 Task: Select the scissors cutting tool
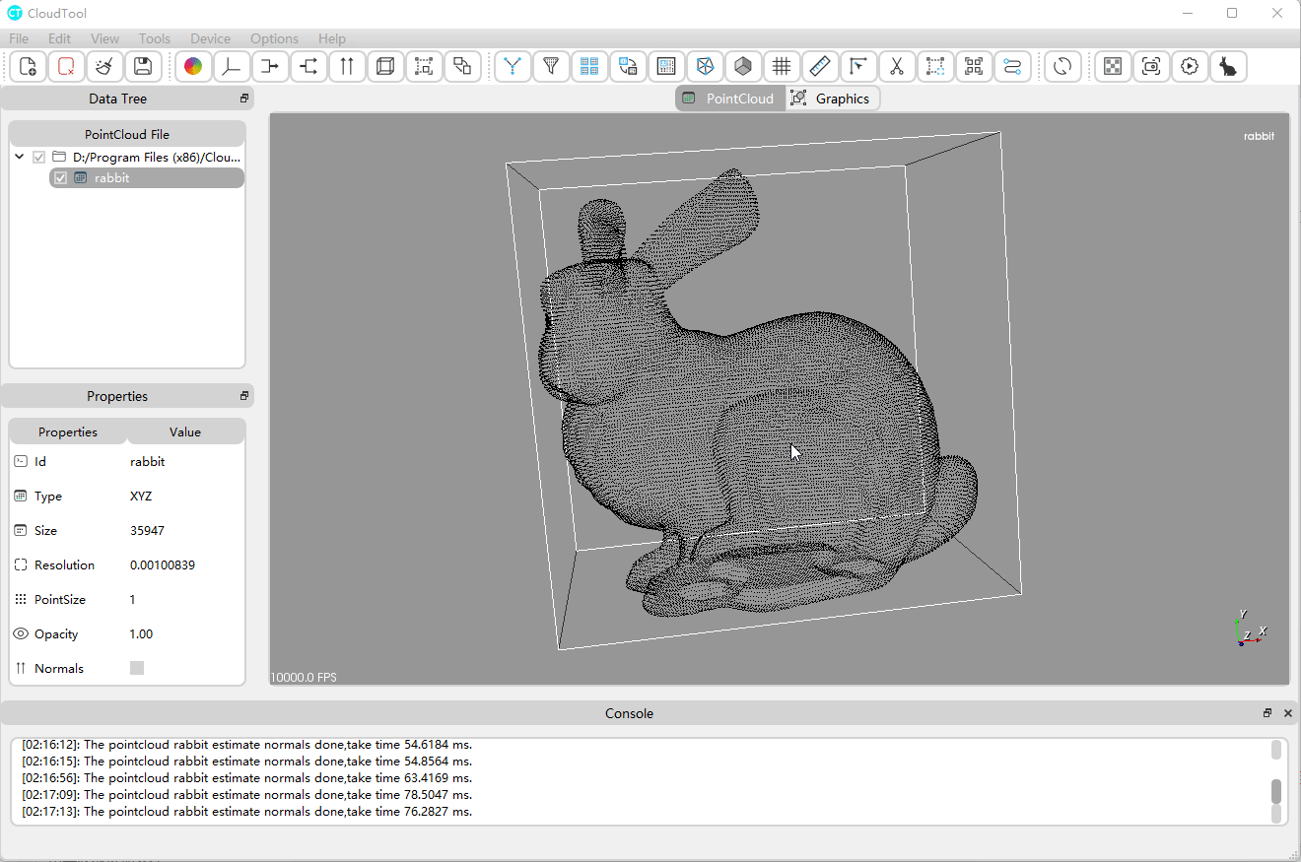[896, 67]
